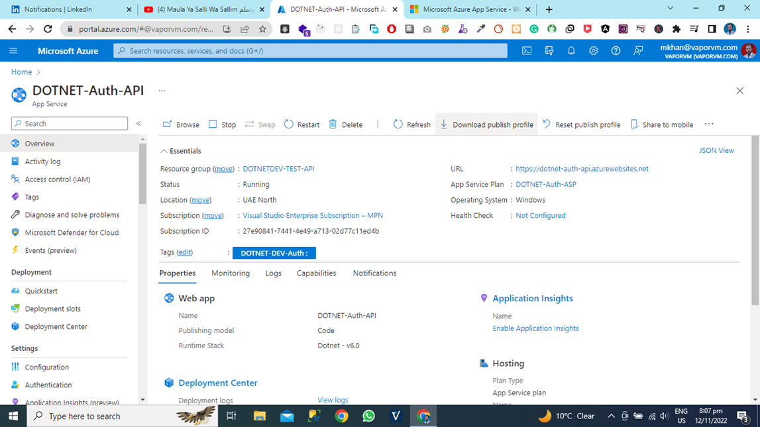Open JSON View for Essentials
This screenshot has width=760, height=427.
[x=716, y=150]
